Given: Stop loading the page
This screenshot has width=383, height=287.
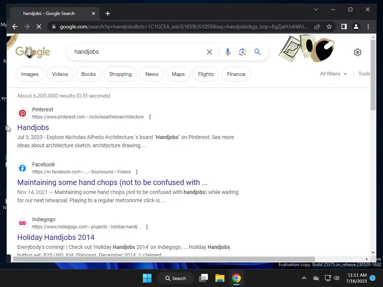Looking at the screenshot, I should point(39,27).
